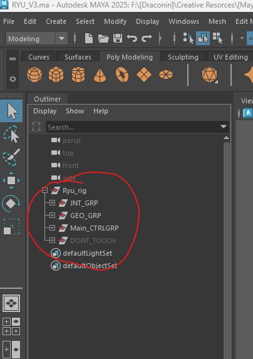
Task: Open the shelf tab menu icon
Action: (13, 59)
